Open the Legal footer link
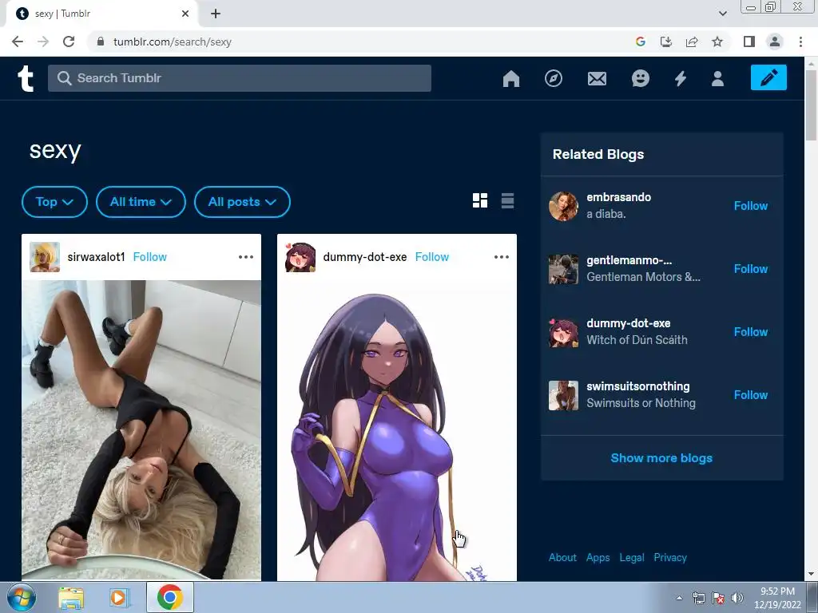Image resolution: width=818 pixels, height=613 pixels. click(x=632, y=558)
